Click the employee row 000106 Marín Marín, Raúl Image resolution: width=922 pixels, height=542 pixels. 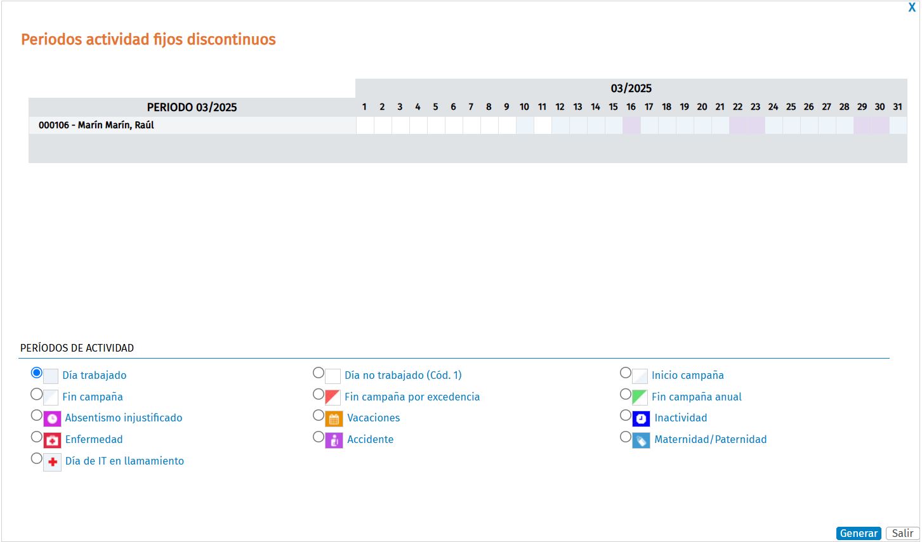[96, 125]
